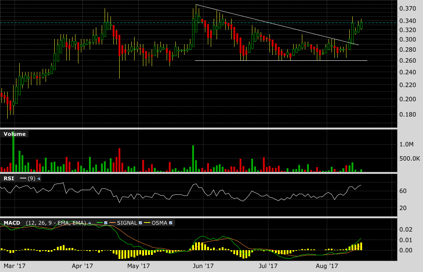Open MACD settings via the wrench icon

click(90, 223)
